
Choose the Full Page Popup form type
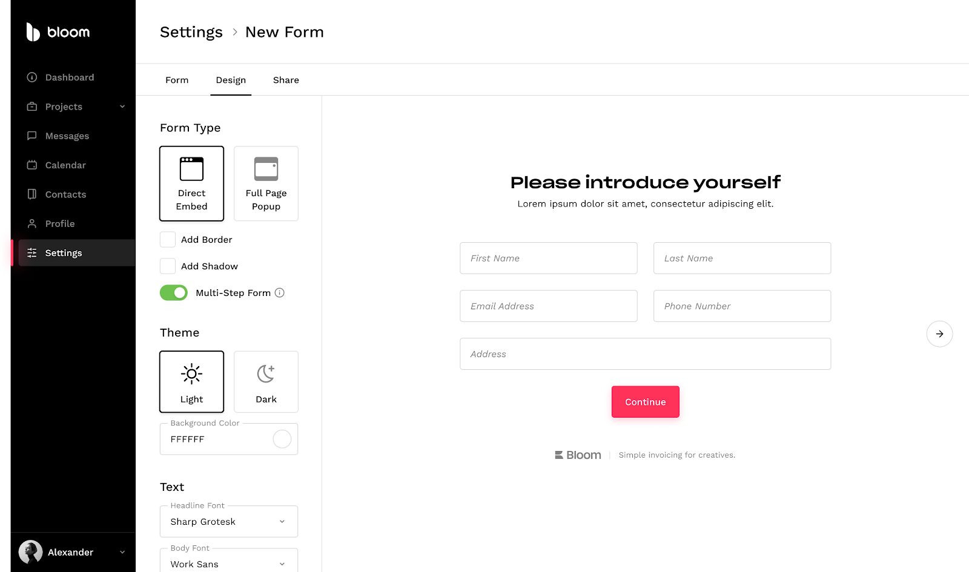[x=266, y=183]
